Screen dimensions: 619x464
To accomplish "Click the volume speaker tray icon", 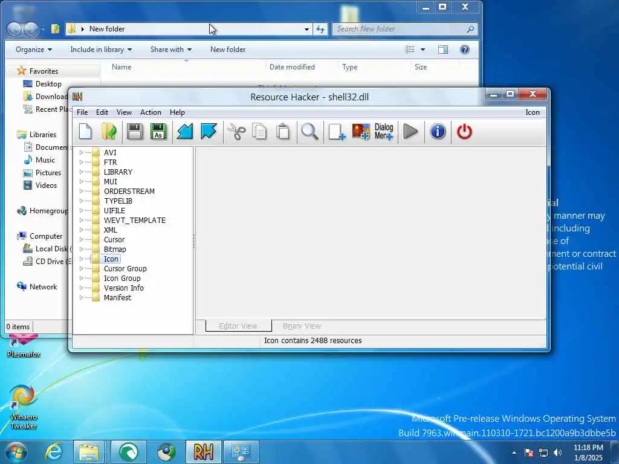I will 558,453.
